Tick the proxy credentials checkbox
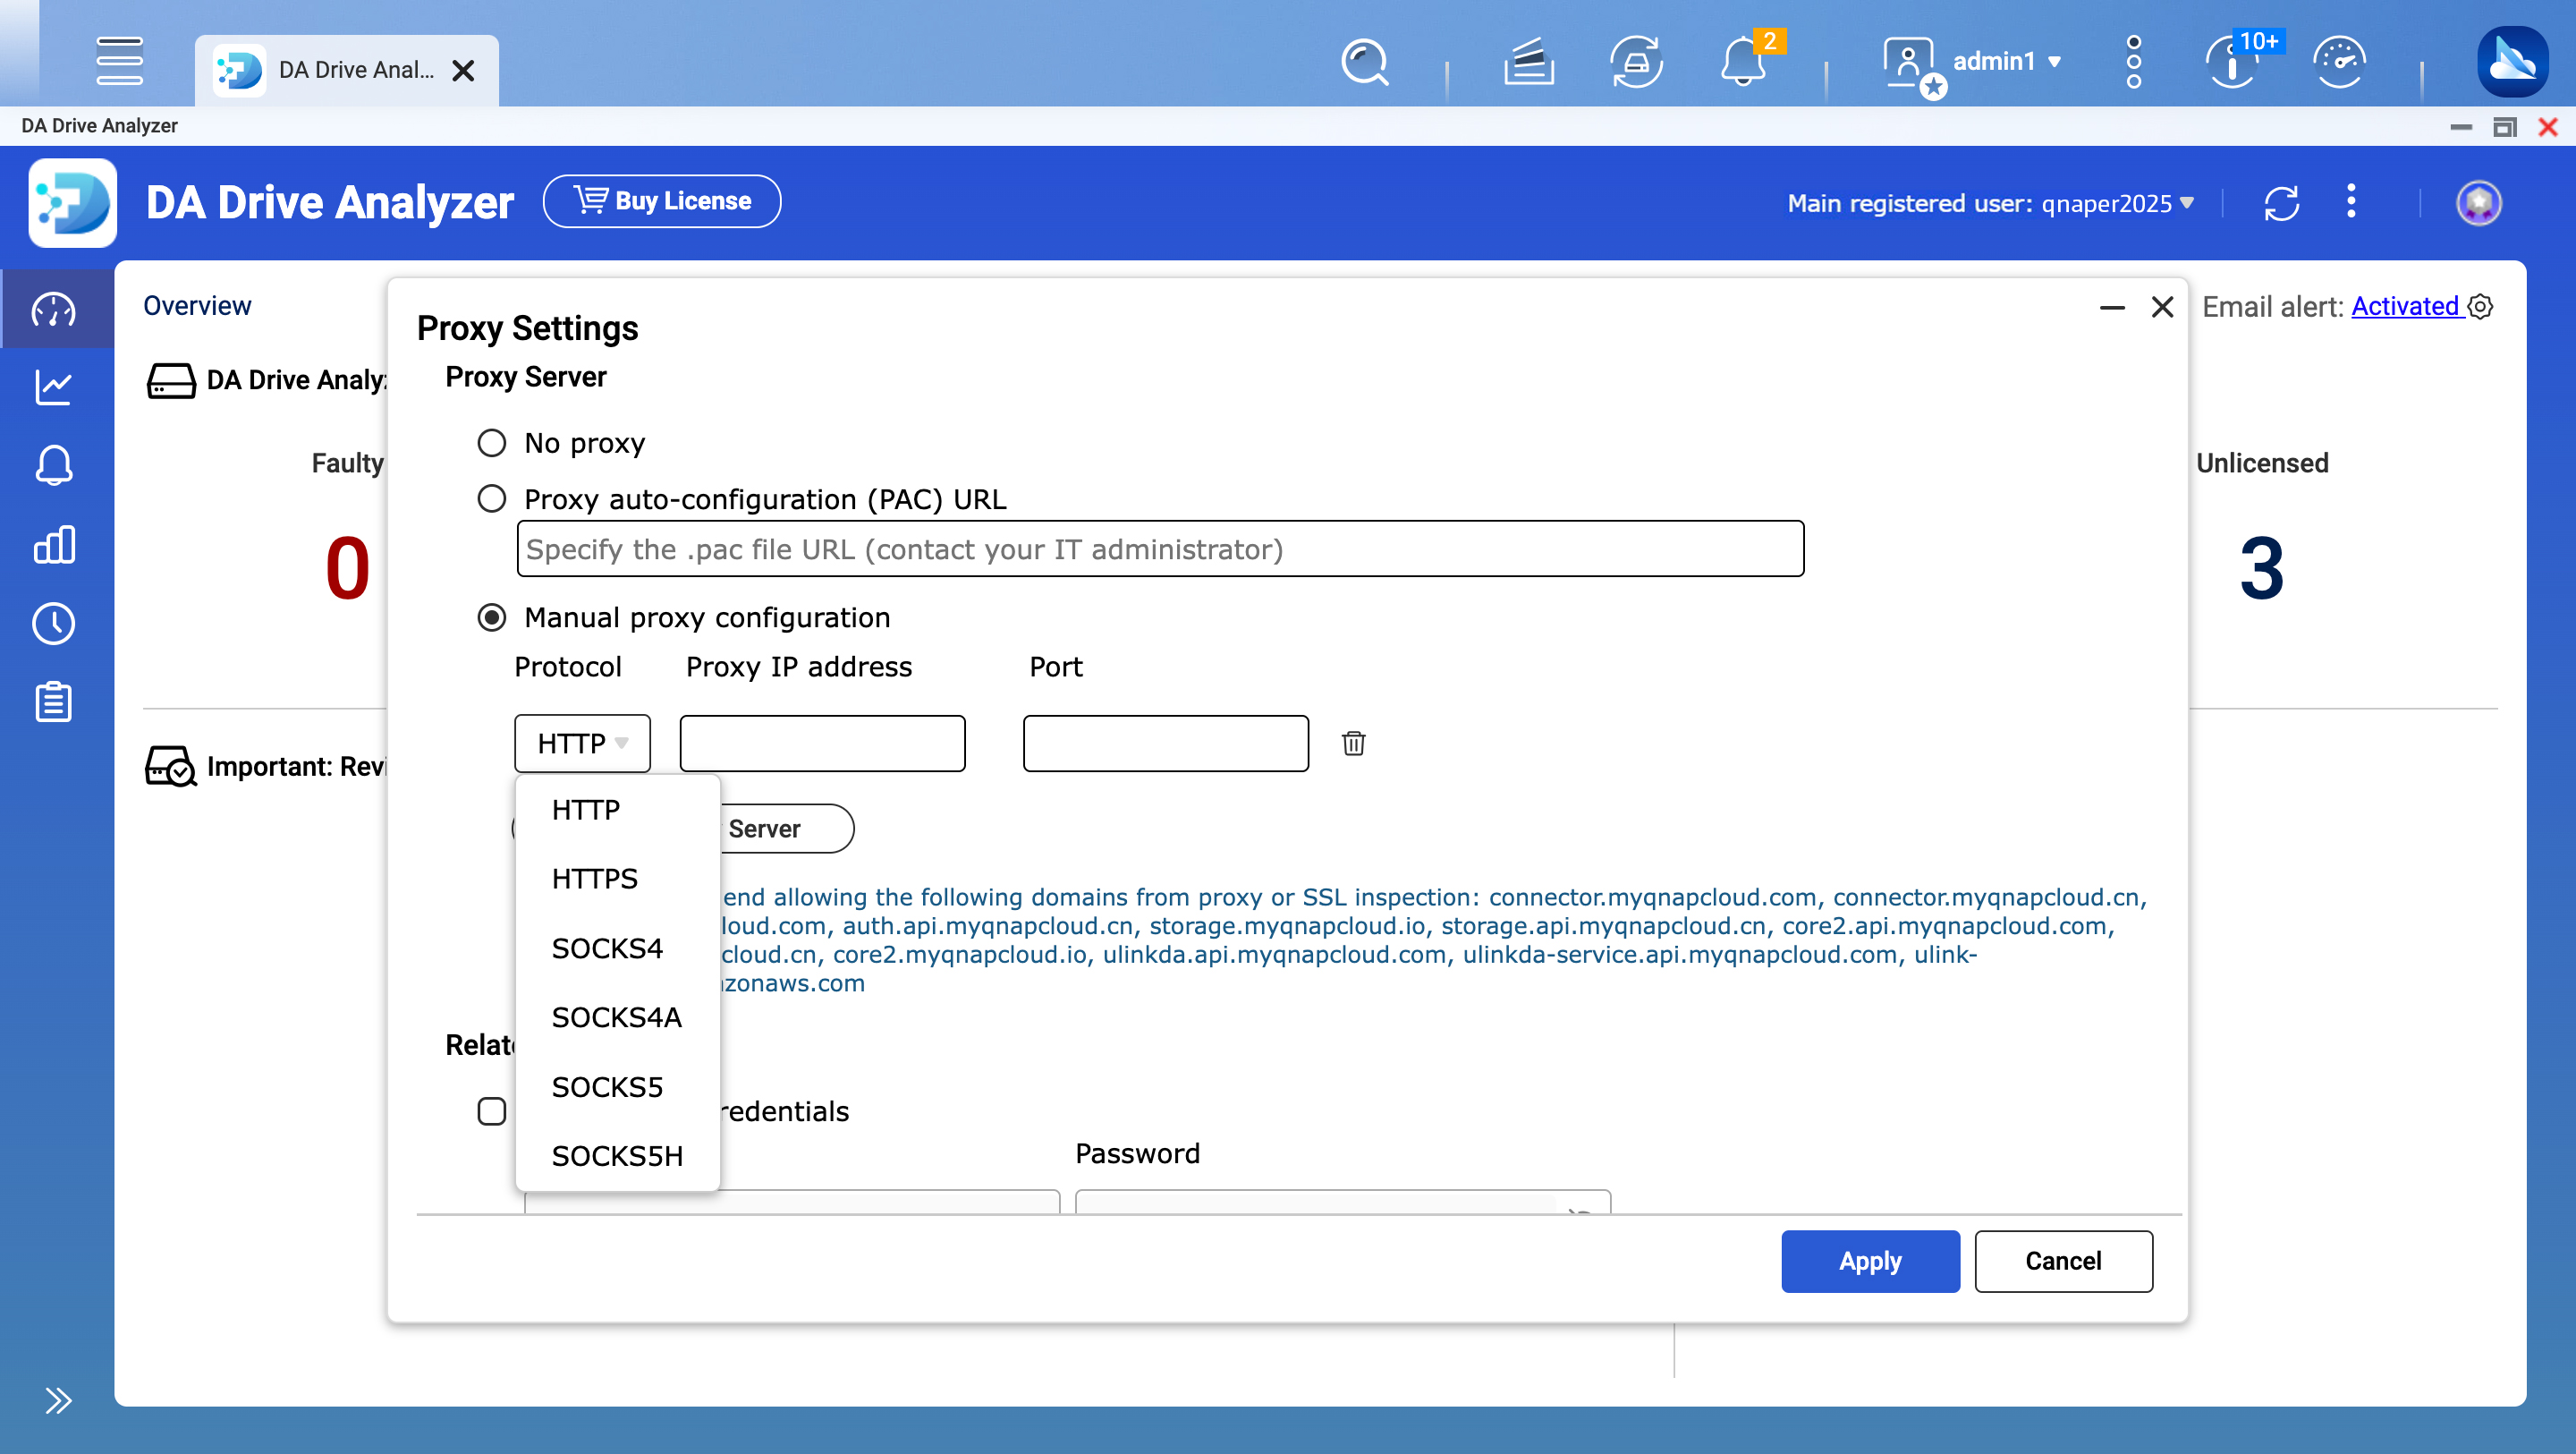 tap(491, 1110)
